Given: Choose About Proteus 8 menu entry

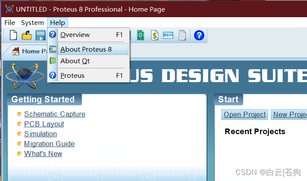Looking at the screenshot, I should [88, 49].
